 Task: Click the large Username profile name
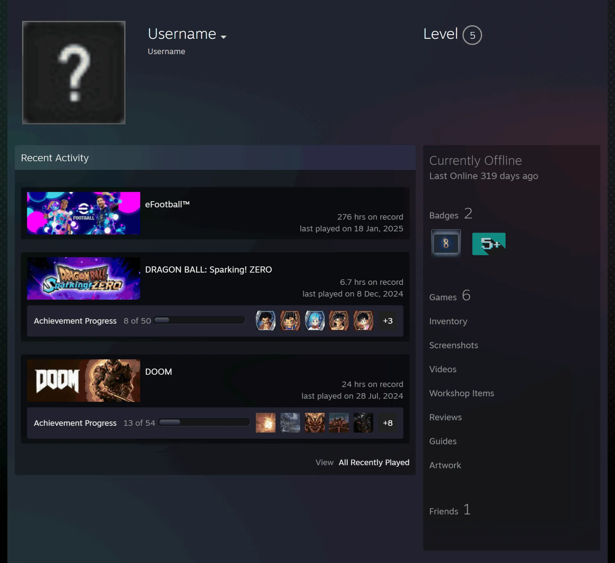click(182, 34)
